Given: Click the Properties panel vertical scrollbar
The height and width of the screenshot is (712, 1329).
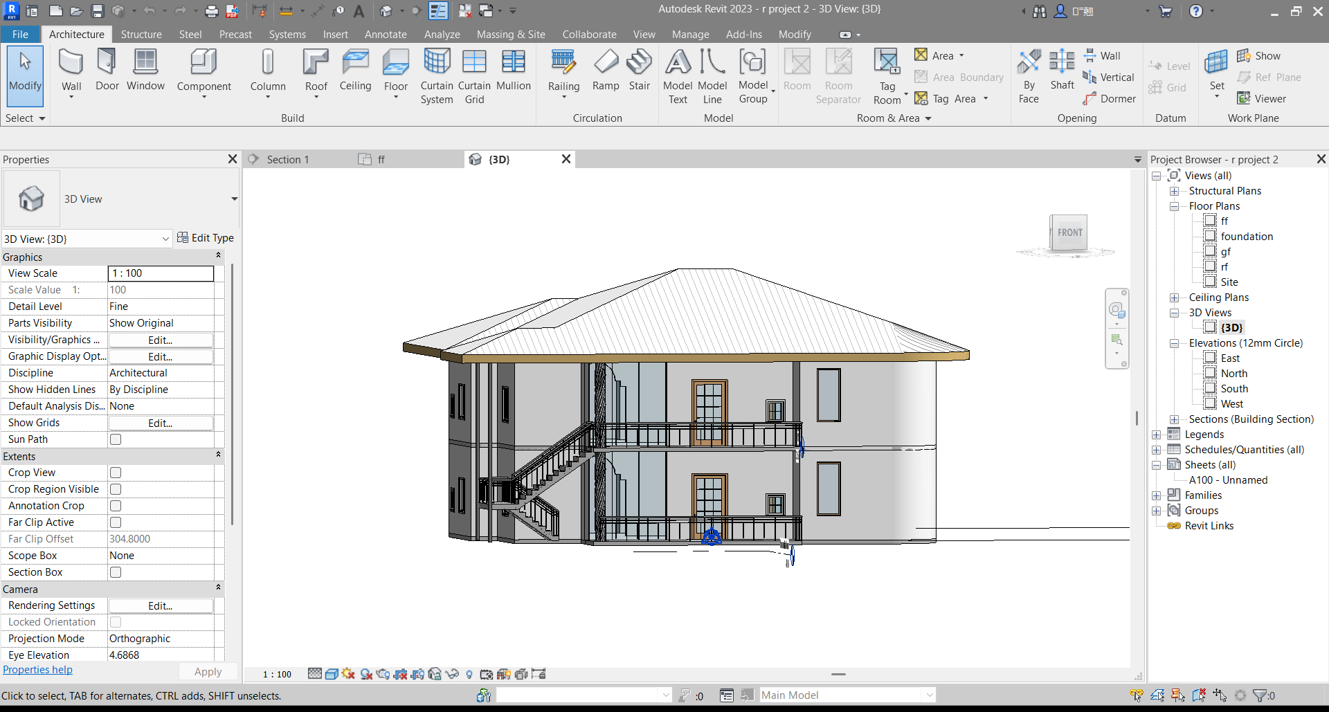Looking at the screenshot, I should (232, 394).
